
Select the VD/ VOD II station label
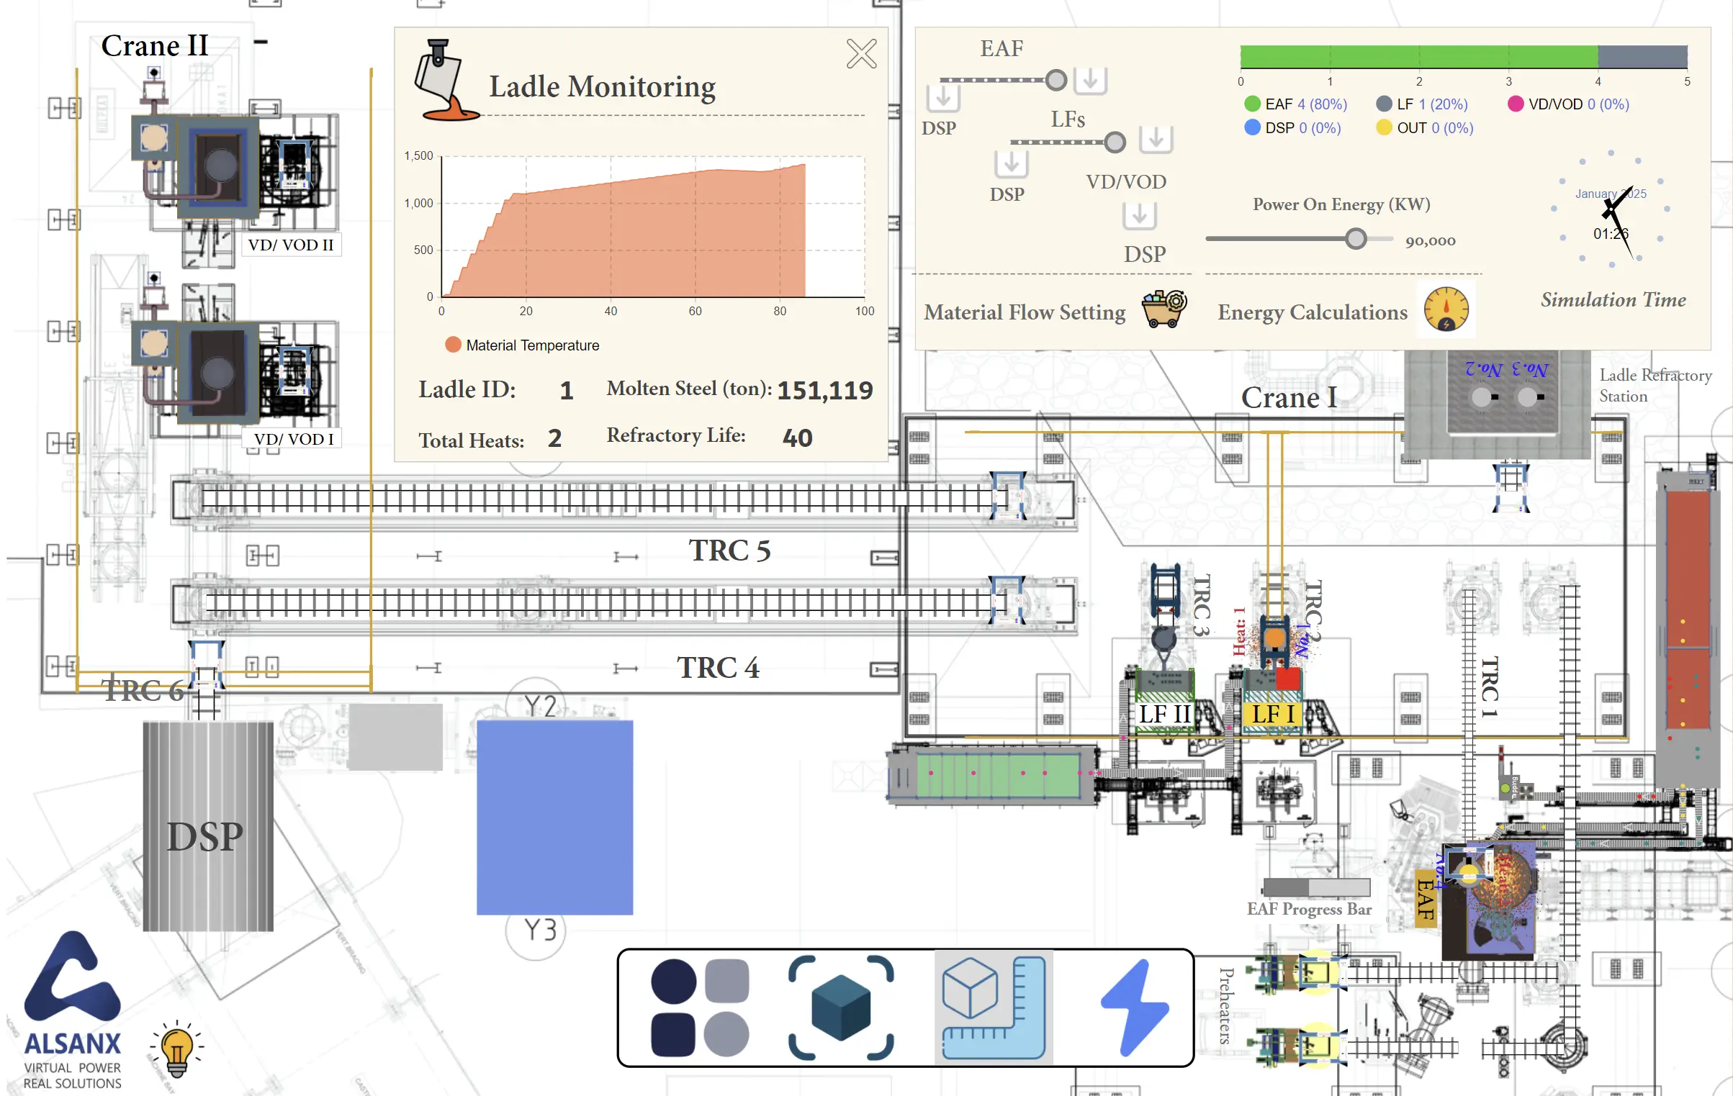point(290,245)
